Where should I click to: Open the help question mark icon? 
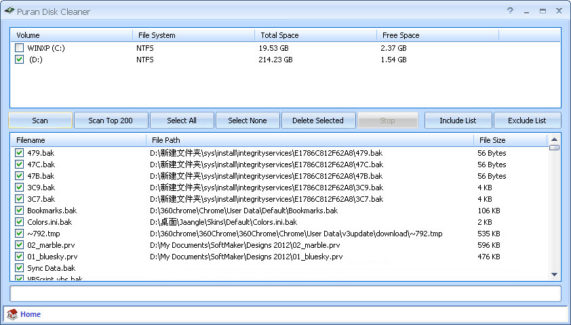pos(510,11)
